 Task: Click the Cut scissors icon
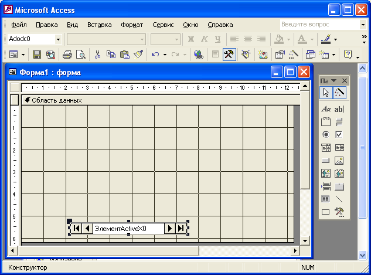tap(97, 55)
